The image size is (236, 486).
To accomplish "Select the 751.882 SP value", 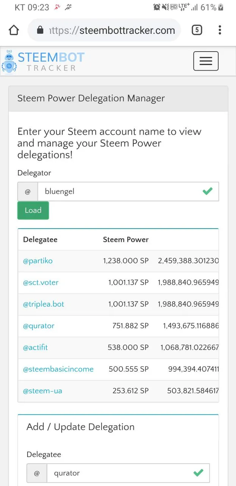I will point(130,326).
